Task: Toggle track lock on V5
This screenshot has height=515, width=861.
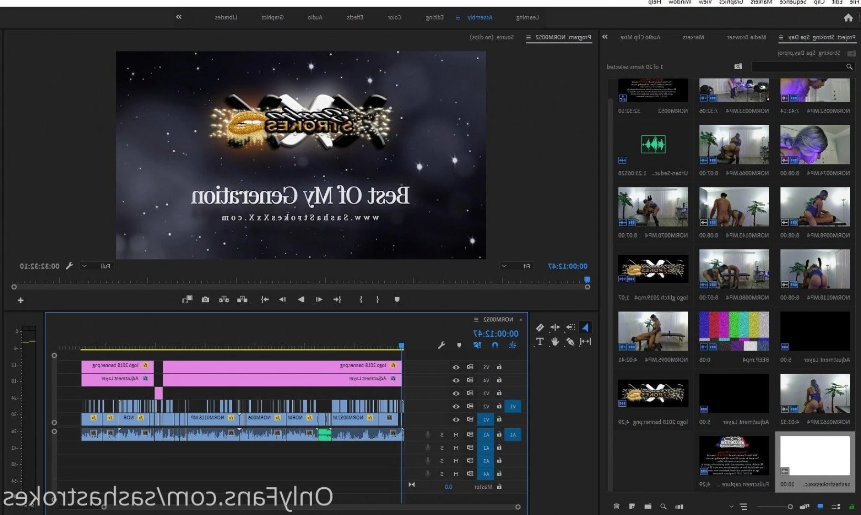Action: click(499, 367)
